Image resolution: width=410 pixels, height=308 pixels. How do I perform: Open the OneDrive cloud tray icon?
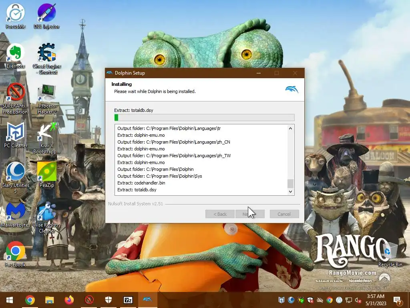point(320,300)
